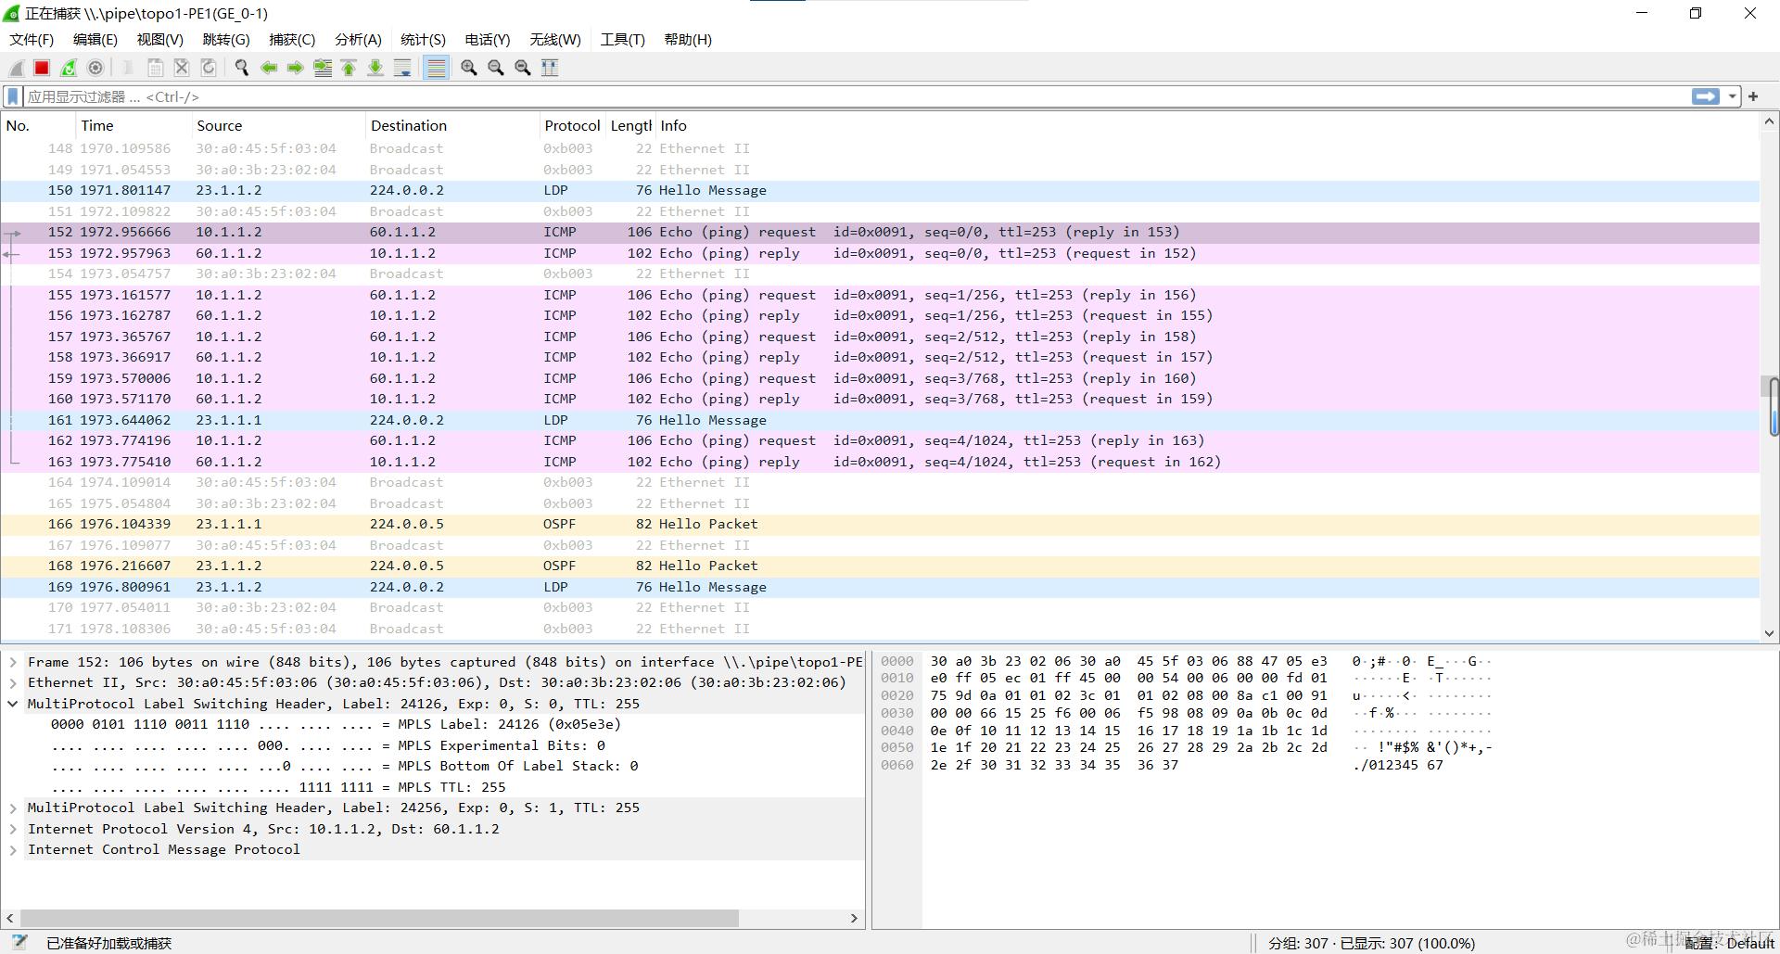Screen dimensions: 1780x954
Task: Go back in packet history with left arrow
Action: (269, 68)
